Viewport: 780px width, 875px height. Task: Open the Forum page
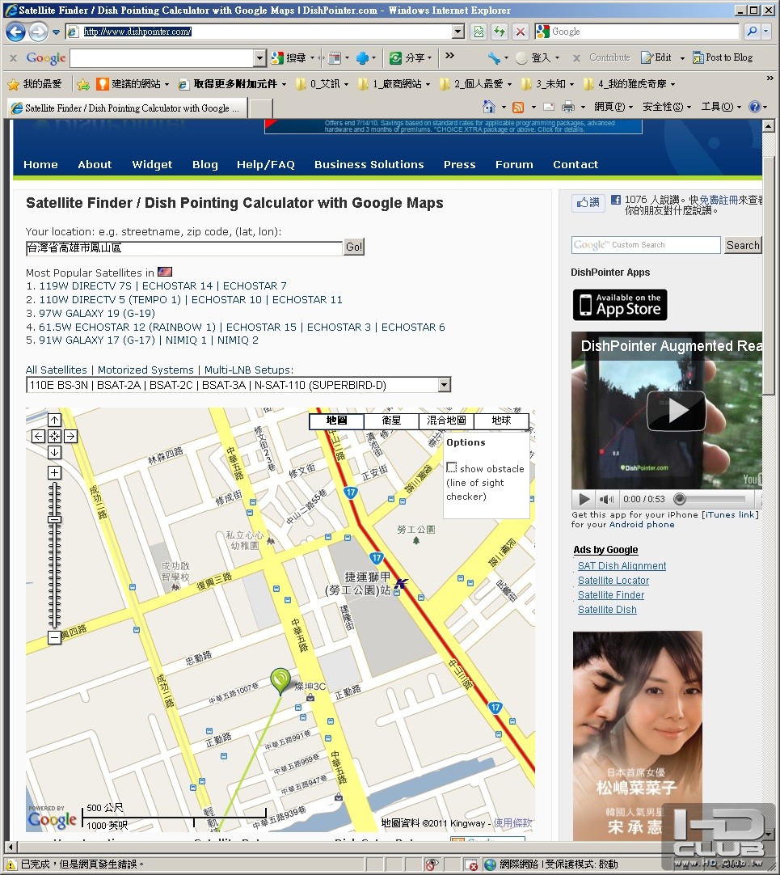tap(514, 165)
